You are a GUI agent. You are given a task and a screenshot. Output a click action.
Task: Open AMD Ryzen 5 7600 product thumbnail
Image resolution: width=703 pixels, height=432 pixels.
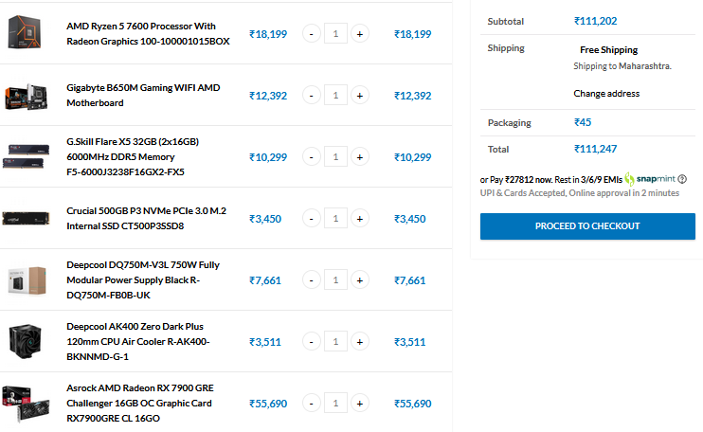(25, 33)
